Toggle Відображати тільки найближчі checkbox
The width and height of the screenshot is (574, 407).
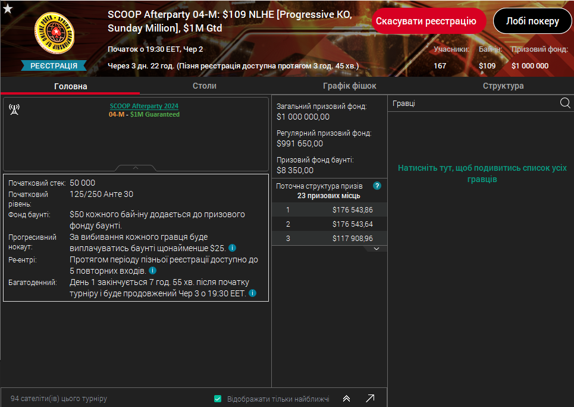click(x=218, y=399)
